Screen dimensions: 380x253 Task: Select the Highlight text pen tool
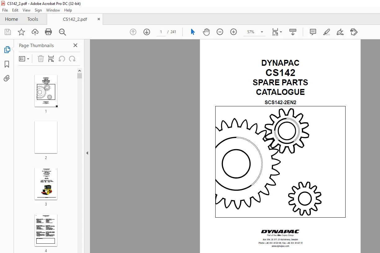point(327,32)
